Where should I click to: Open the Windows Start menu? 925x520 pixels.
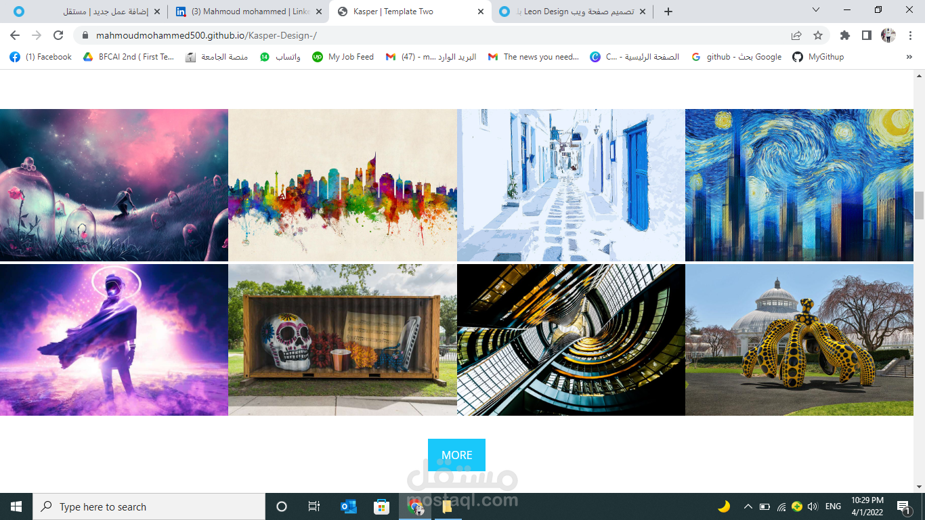click(16, 506)
